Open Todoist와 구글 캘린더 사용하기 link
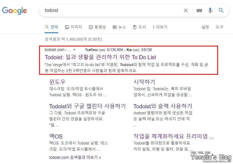 (x=87, y=106)
